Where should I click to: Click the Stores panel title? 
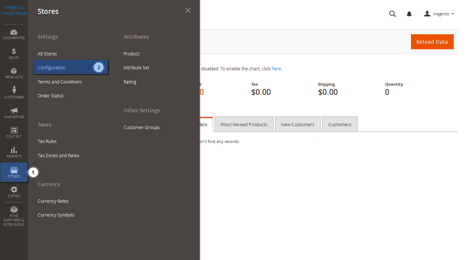coord(48,11)
